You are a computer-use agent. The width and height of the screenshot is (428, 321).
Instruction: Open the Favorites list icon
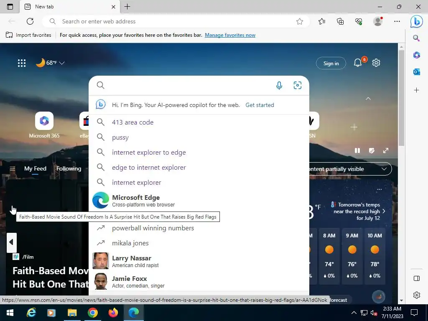coord(322,21)
